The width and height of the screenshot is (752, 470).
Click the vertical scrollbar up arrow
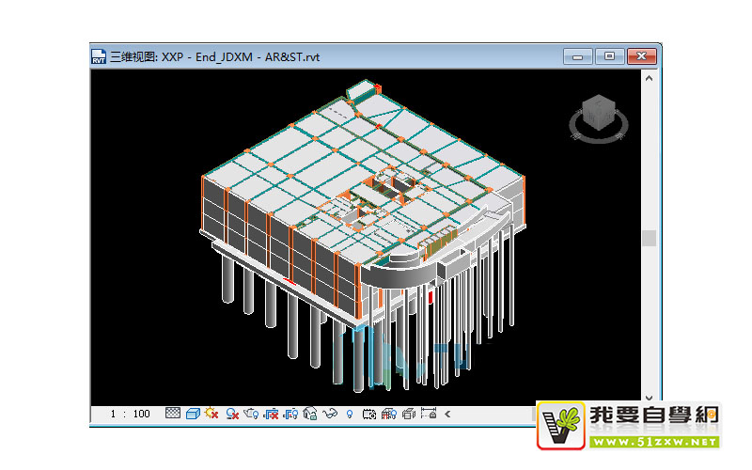pyautogui.click(x=649, y=81)
